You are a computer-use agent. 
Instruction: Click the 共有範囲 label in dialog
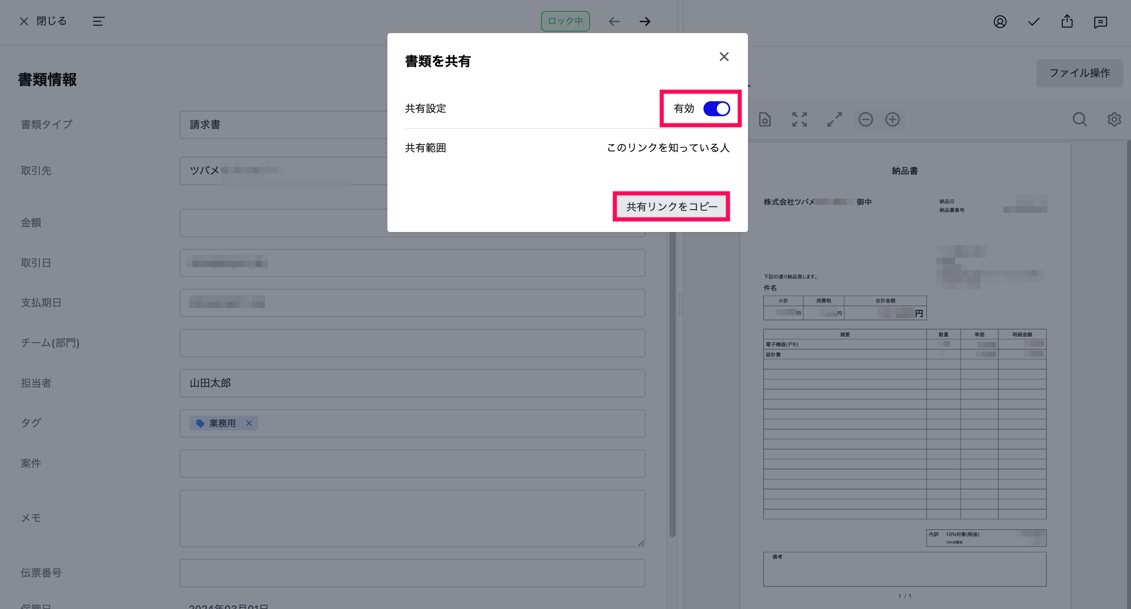(425, 148)
